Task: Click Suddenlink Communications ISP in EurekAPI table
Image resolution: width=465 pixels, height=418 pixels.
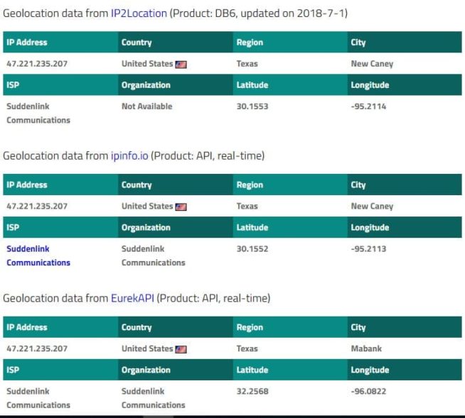Action: click(x=38, y=398)
